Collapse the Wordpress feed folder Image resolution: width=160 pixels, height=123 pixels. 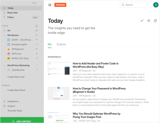[x=4, y=35]
